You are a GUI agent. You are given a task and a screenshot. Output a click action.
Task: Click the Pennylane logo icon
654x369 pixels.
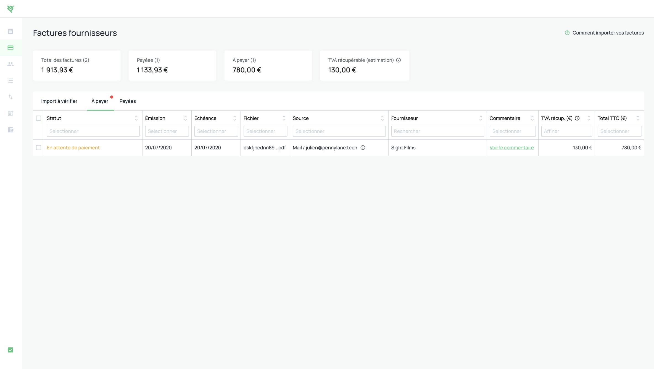point(10,9)
